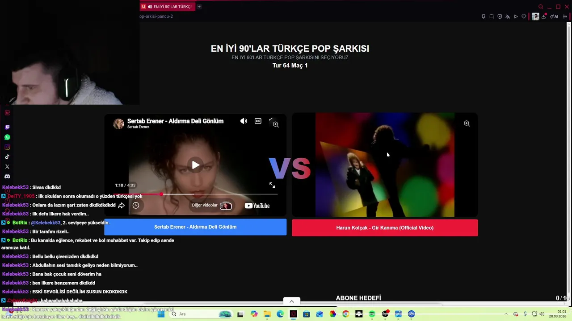Viewport: 572px width, 321px height.
Task: Open Google Chrome from taskbar
Action: (346, 314)
